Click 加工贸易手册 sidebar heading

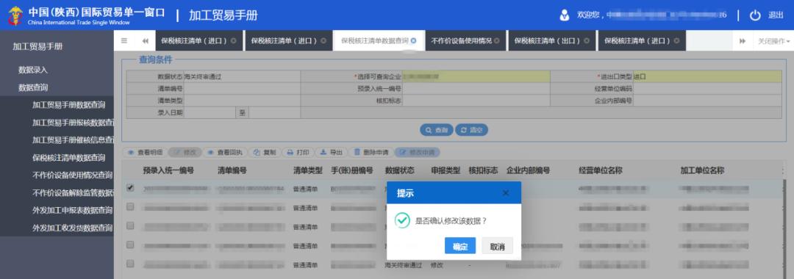pyautogui.click(x=37, y=46)
